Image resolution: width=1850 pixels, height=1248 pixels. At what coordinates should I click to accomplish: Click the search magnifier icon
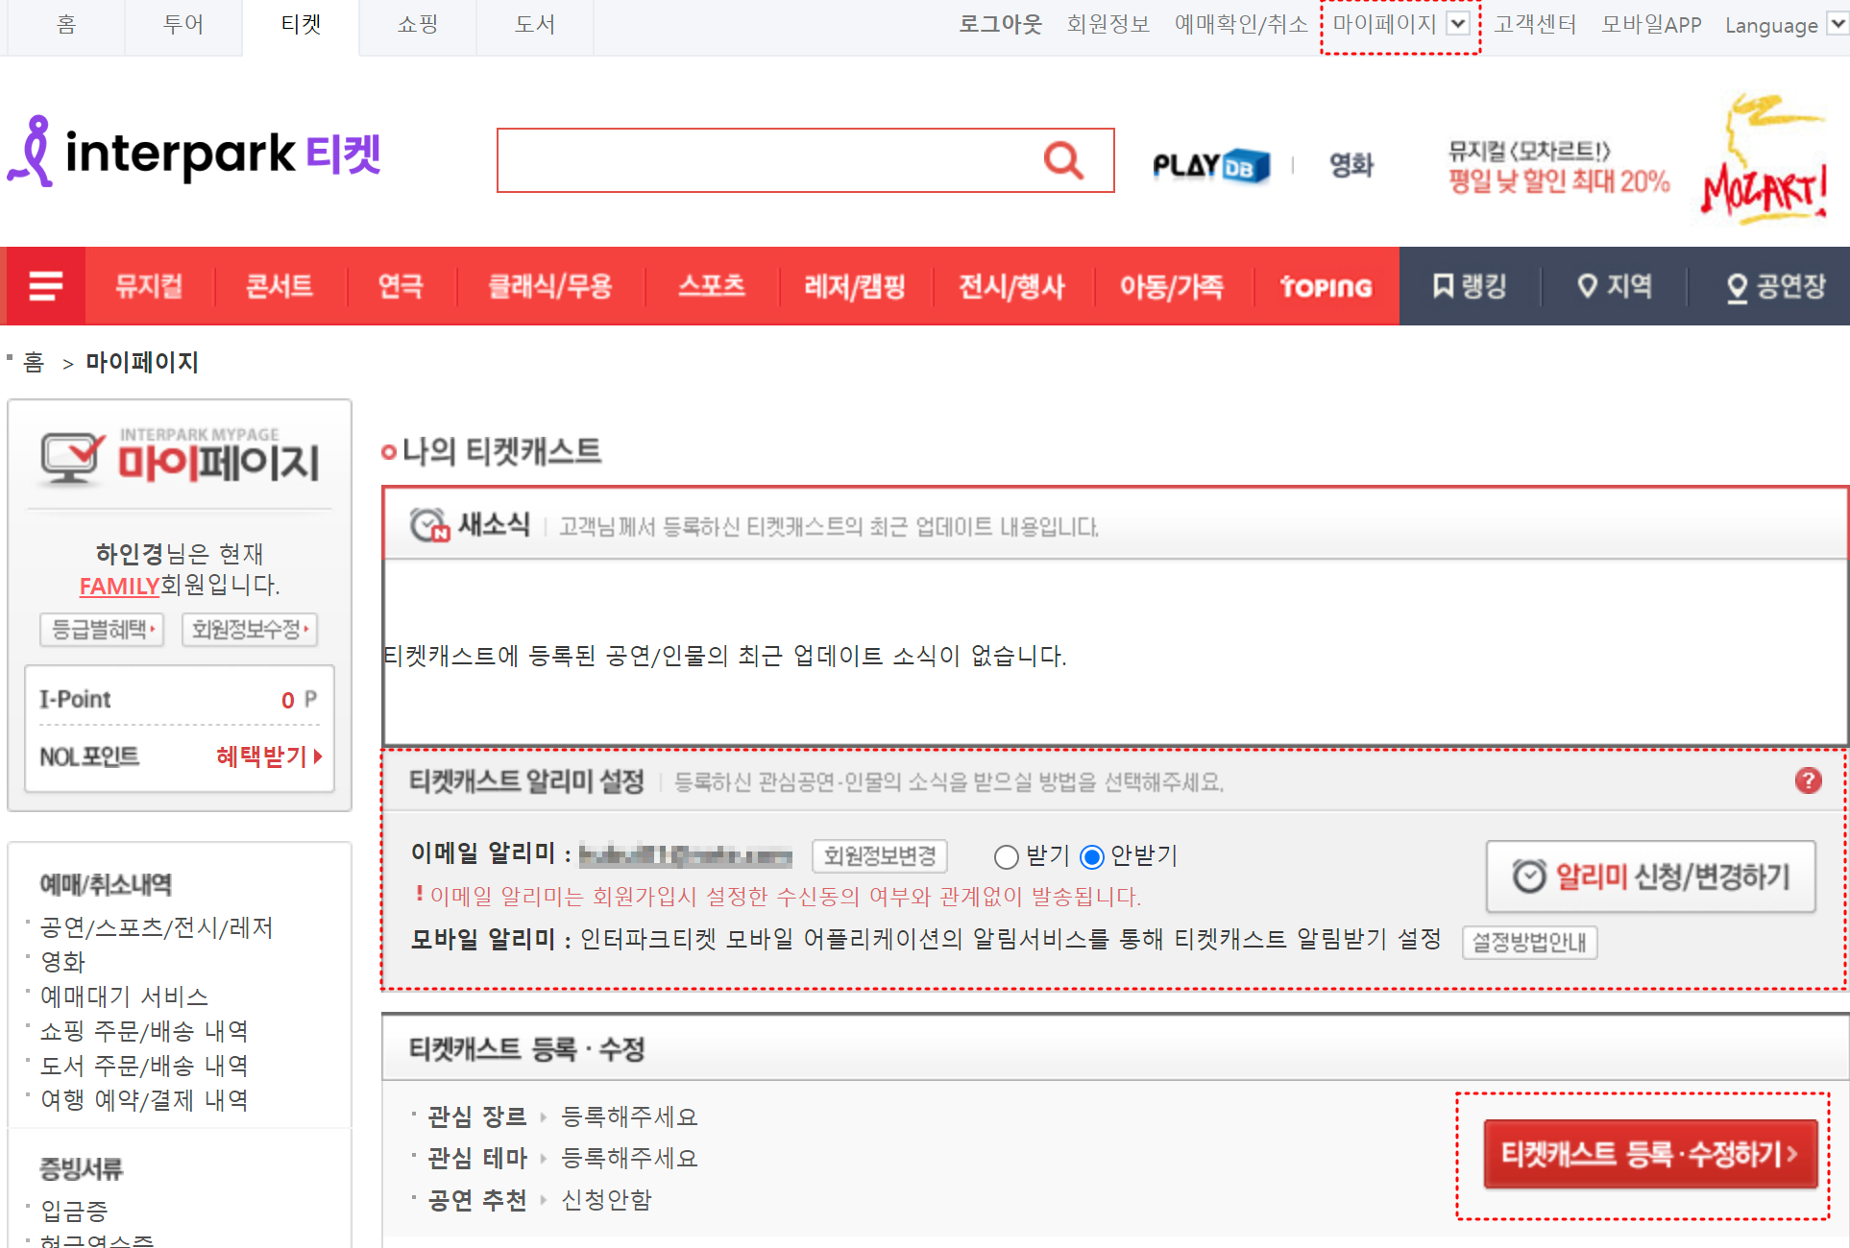click(1061, 160)
